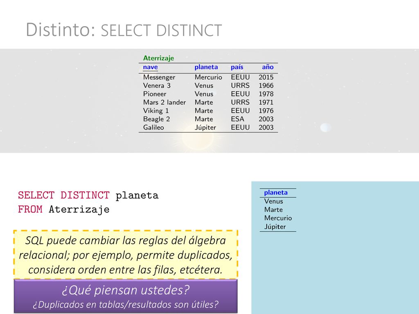Image resolution: width=419 pixels, height=314 pixels.
Task: Select the "año" column header
Action: click(268, 67)
